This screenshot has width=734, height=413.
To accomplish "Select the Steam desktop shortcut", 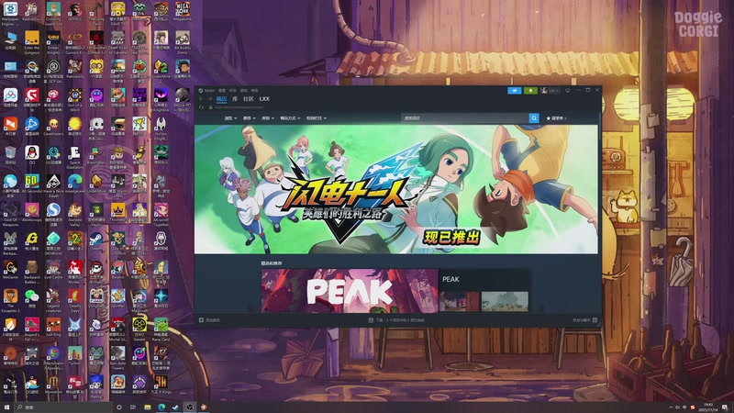I will [96, 240].
